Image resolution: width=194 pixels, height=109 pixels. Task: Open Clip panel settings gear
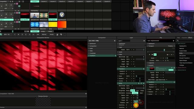[173, 41]
